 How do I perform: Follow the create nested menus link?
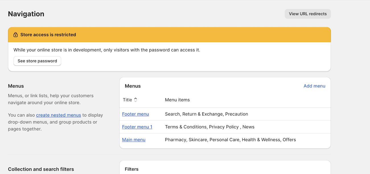[x=59, y=115]
